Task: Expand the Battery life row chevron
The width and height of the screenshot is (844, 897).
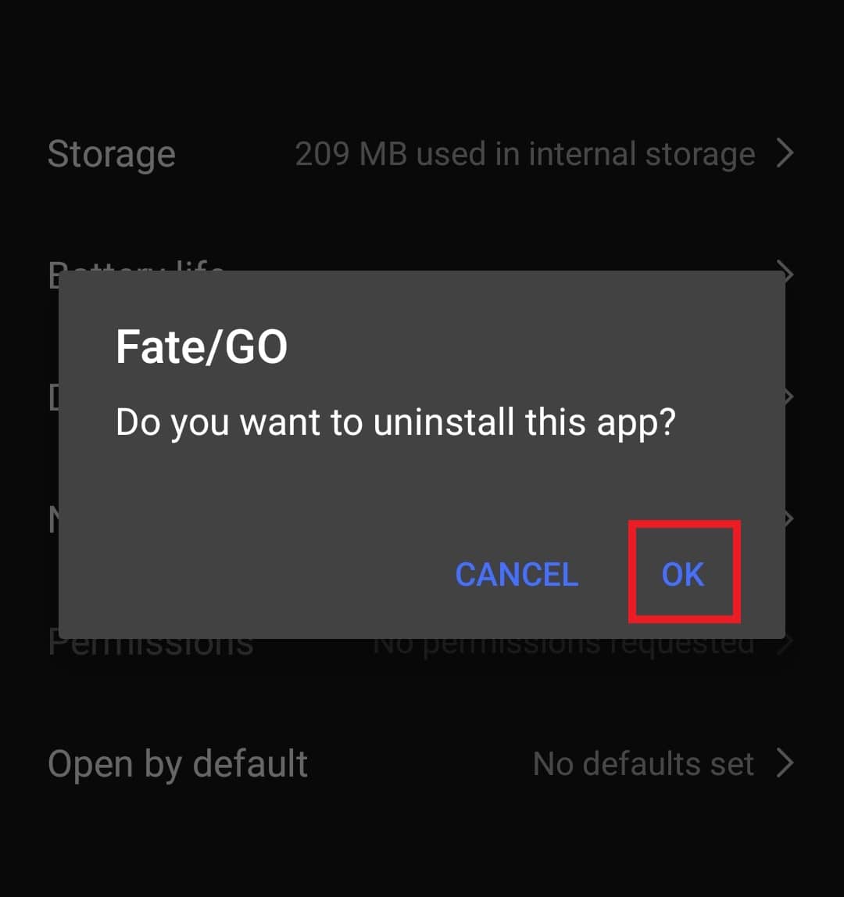Action: [785, 273]
